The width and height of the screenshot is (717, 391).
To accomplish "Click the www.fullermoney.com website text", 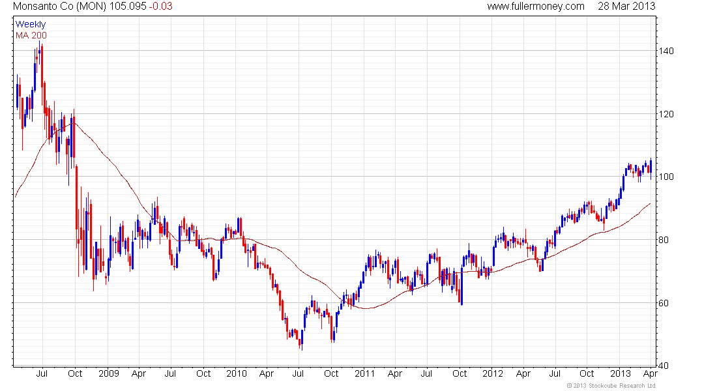I will (535, 7).
